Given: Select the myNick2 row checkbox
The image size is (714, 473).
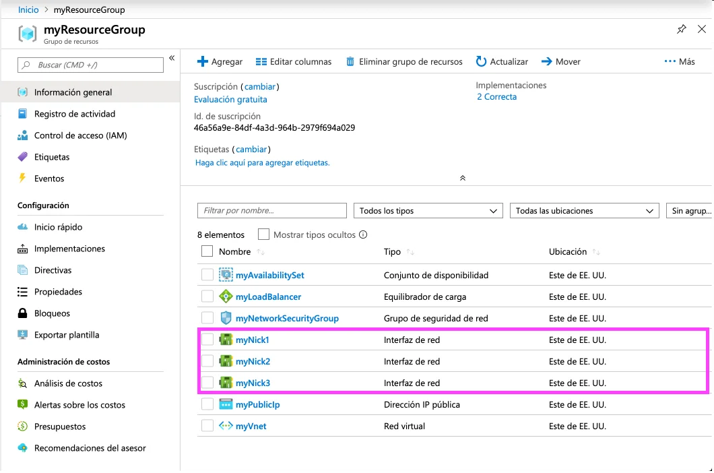Looking at the screenshot, I should (207, 361).
